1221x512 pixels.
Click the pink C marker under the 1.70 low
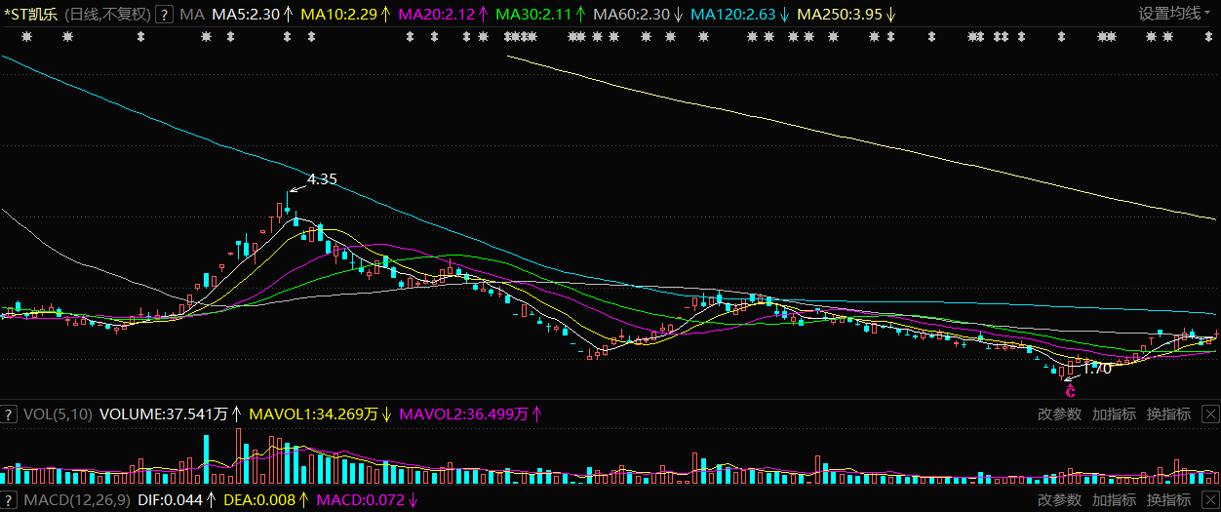(x=1070, y=390)
